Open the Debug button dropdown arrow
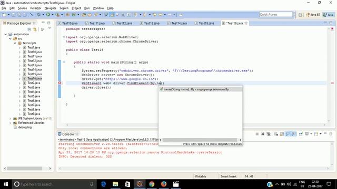 (x=43, y=15)
